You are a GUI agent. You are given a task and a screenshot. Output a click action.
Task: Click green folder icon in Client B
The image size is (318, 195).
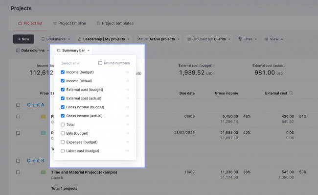[x=43, y=172]
